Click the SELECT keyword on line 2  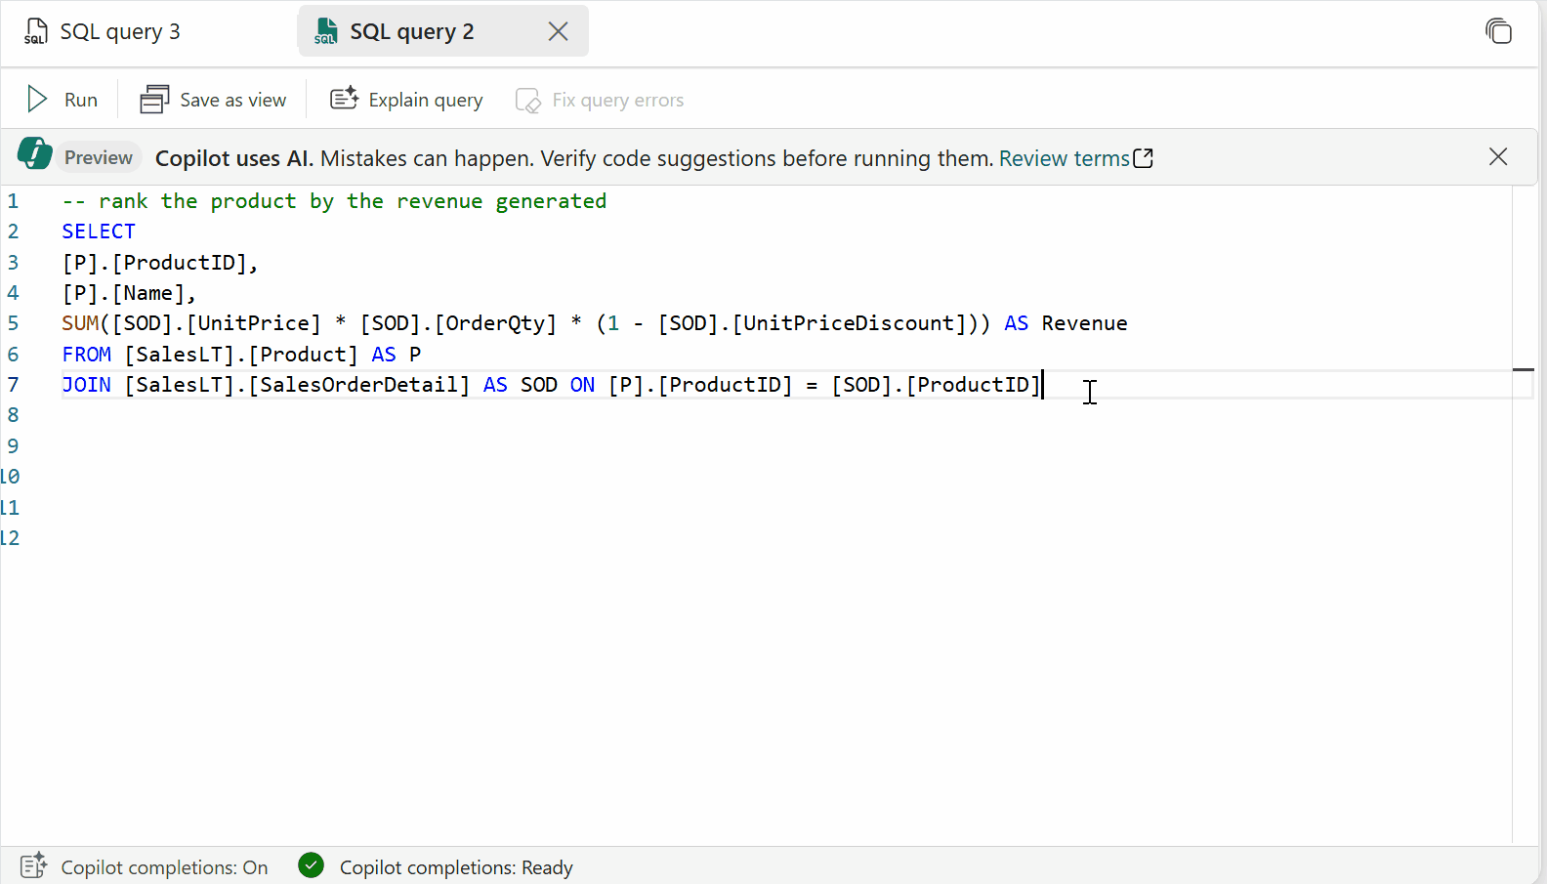point(99,232)
